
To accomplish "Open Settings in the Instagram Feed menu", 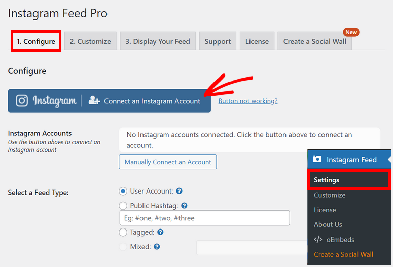I will point(349,180).
